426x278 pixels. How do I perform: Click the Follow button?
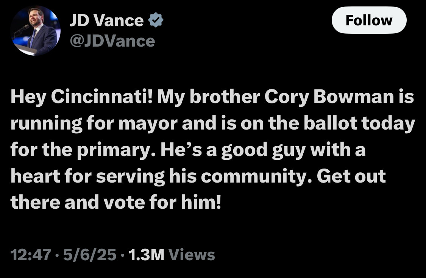[x=369, y=20]
